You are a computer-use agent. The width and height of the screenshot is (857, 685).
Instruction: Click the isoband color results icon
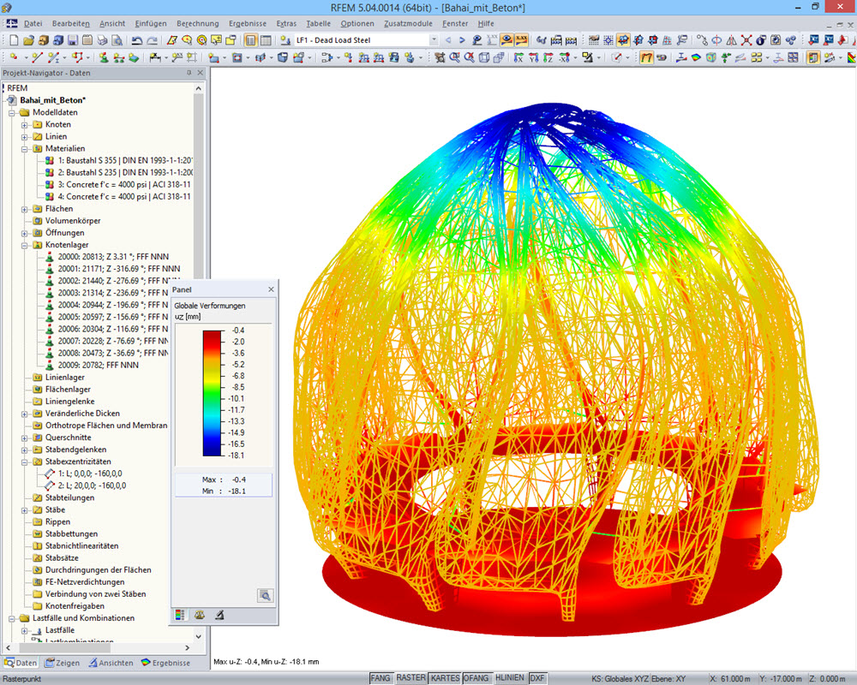point(696,57)
